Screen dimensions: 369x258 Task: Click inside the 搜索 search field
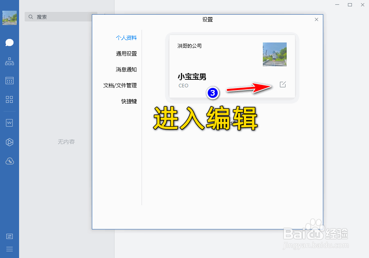pos(60,17)
